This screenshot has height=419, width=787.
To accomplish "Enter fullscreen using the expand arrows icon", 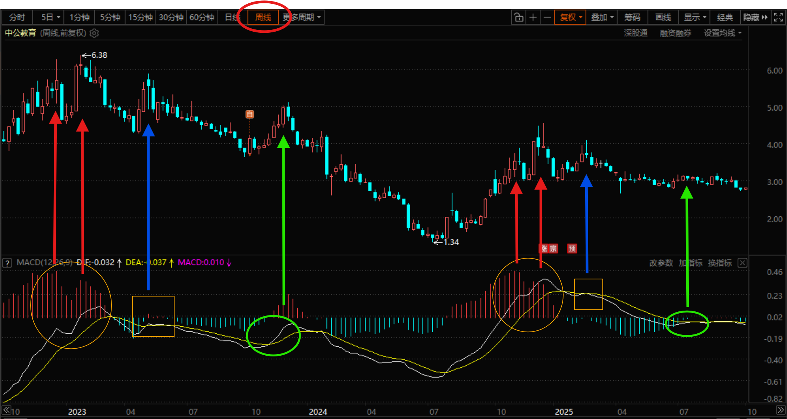I will (778, 18).
